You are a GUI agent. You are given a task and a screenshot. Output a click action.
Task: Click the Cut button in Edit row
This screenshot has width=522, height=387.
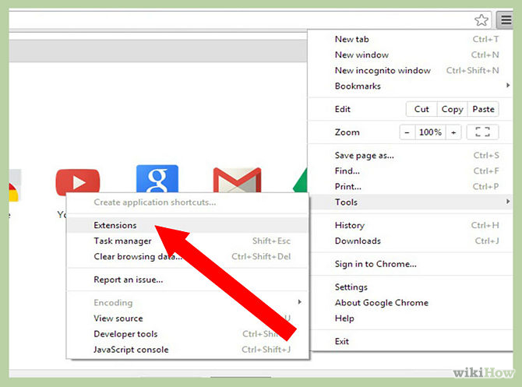coord(421,110)
